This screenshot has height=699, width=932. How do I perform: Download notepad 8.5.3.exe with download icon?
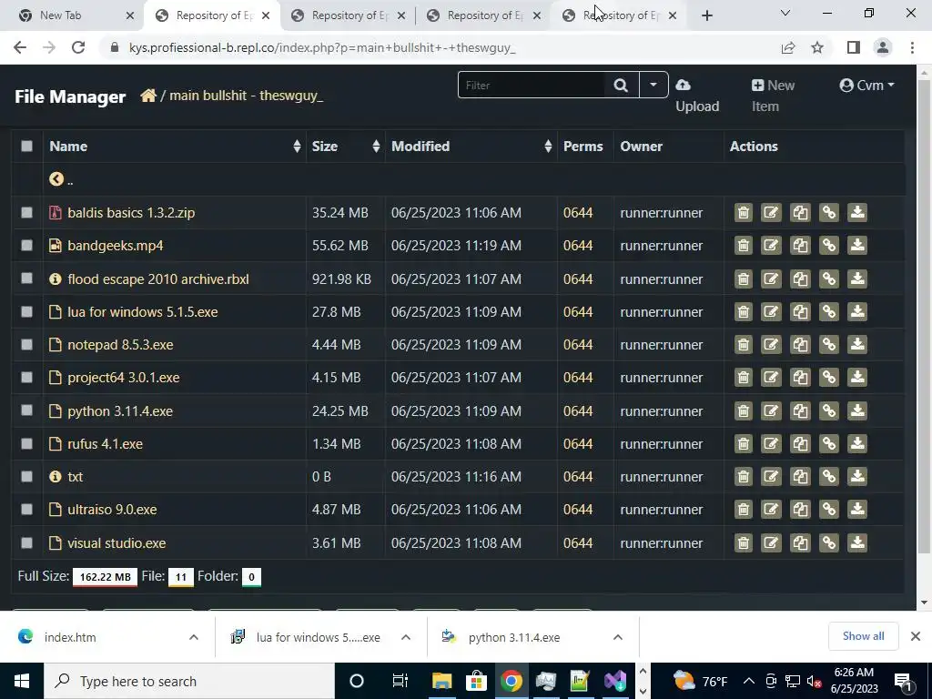pos(857,344)
